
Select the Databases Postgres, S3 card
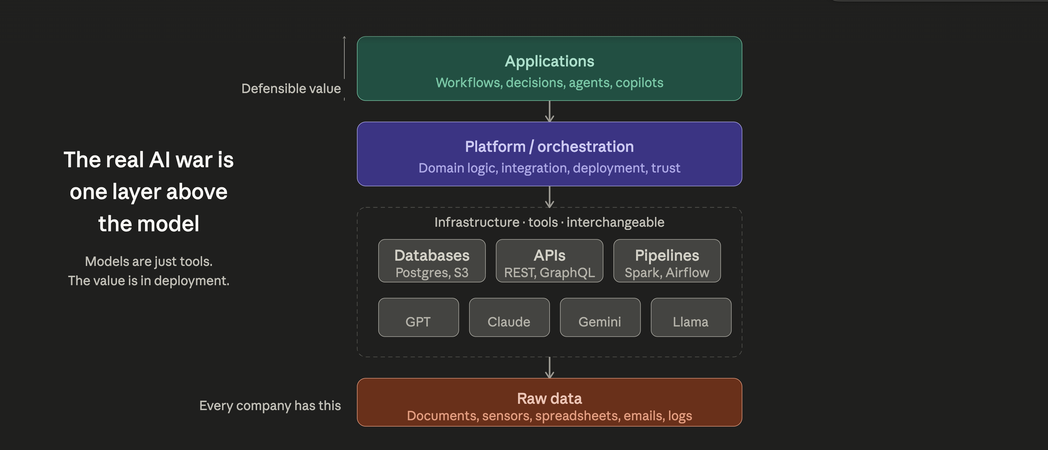tap(432, 261)
